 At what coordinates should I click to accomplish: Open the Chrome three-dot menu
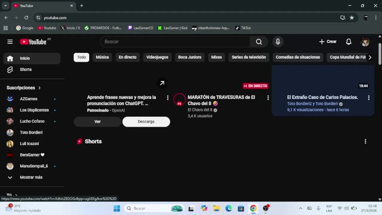pyautogui.click(x=376, y=18)
